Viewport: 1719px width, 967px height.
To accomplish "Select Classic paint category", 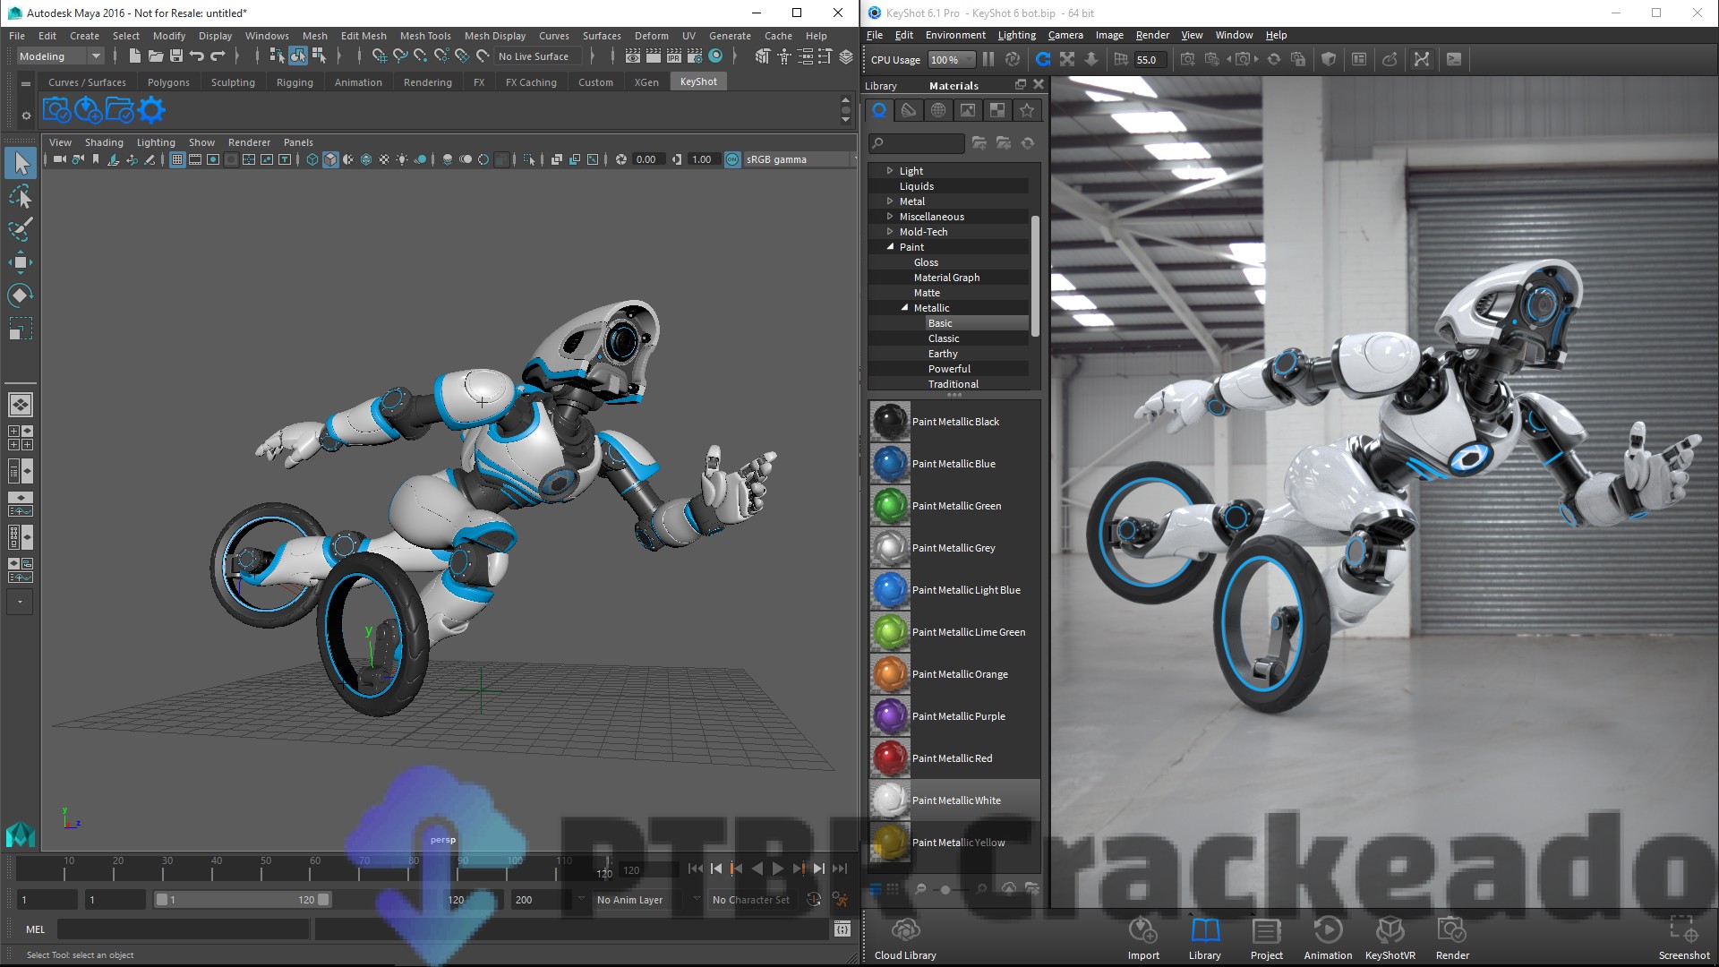I will point(944,338).
